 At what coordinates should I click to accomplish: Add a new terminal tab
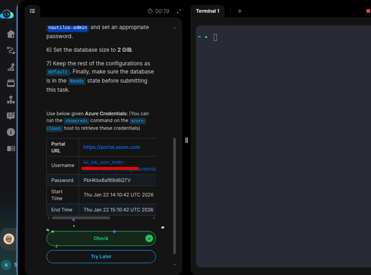click(240, 11)
